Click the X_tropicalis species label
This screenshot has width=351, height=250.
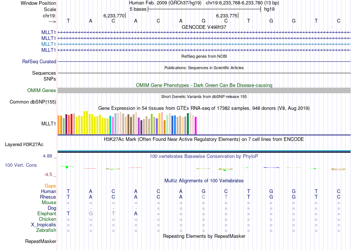pyautogui.click(x=44, y=225)
